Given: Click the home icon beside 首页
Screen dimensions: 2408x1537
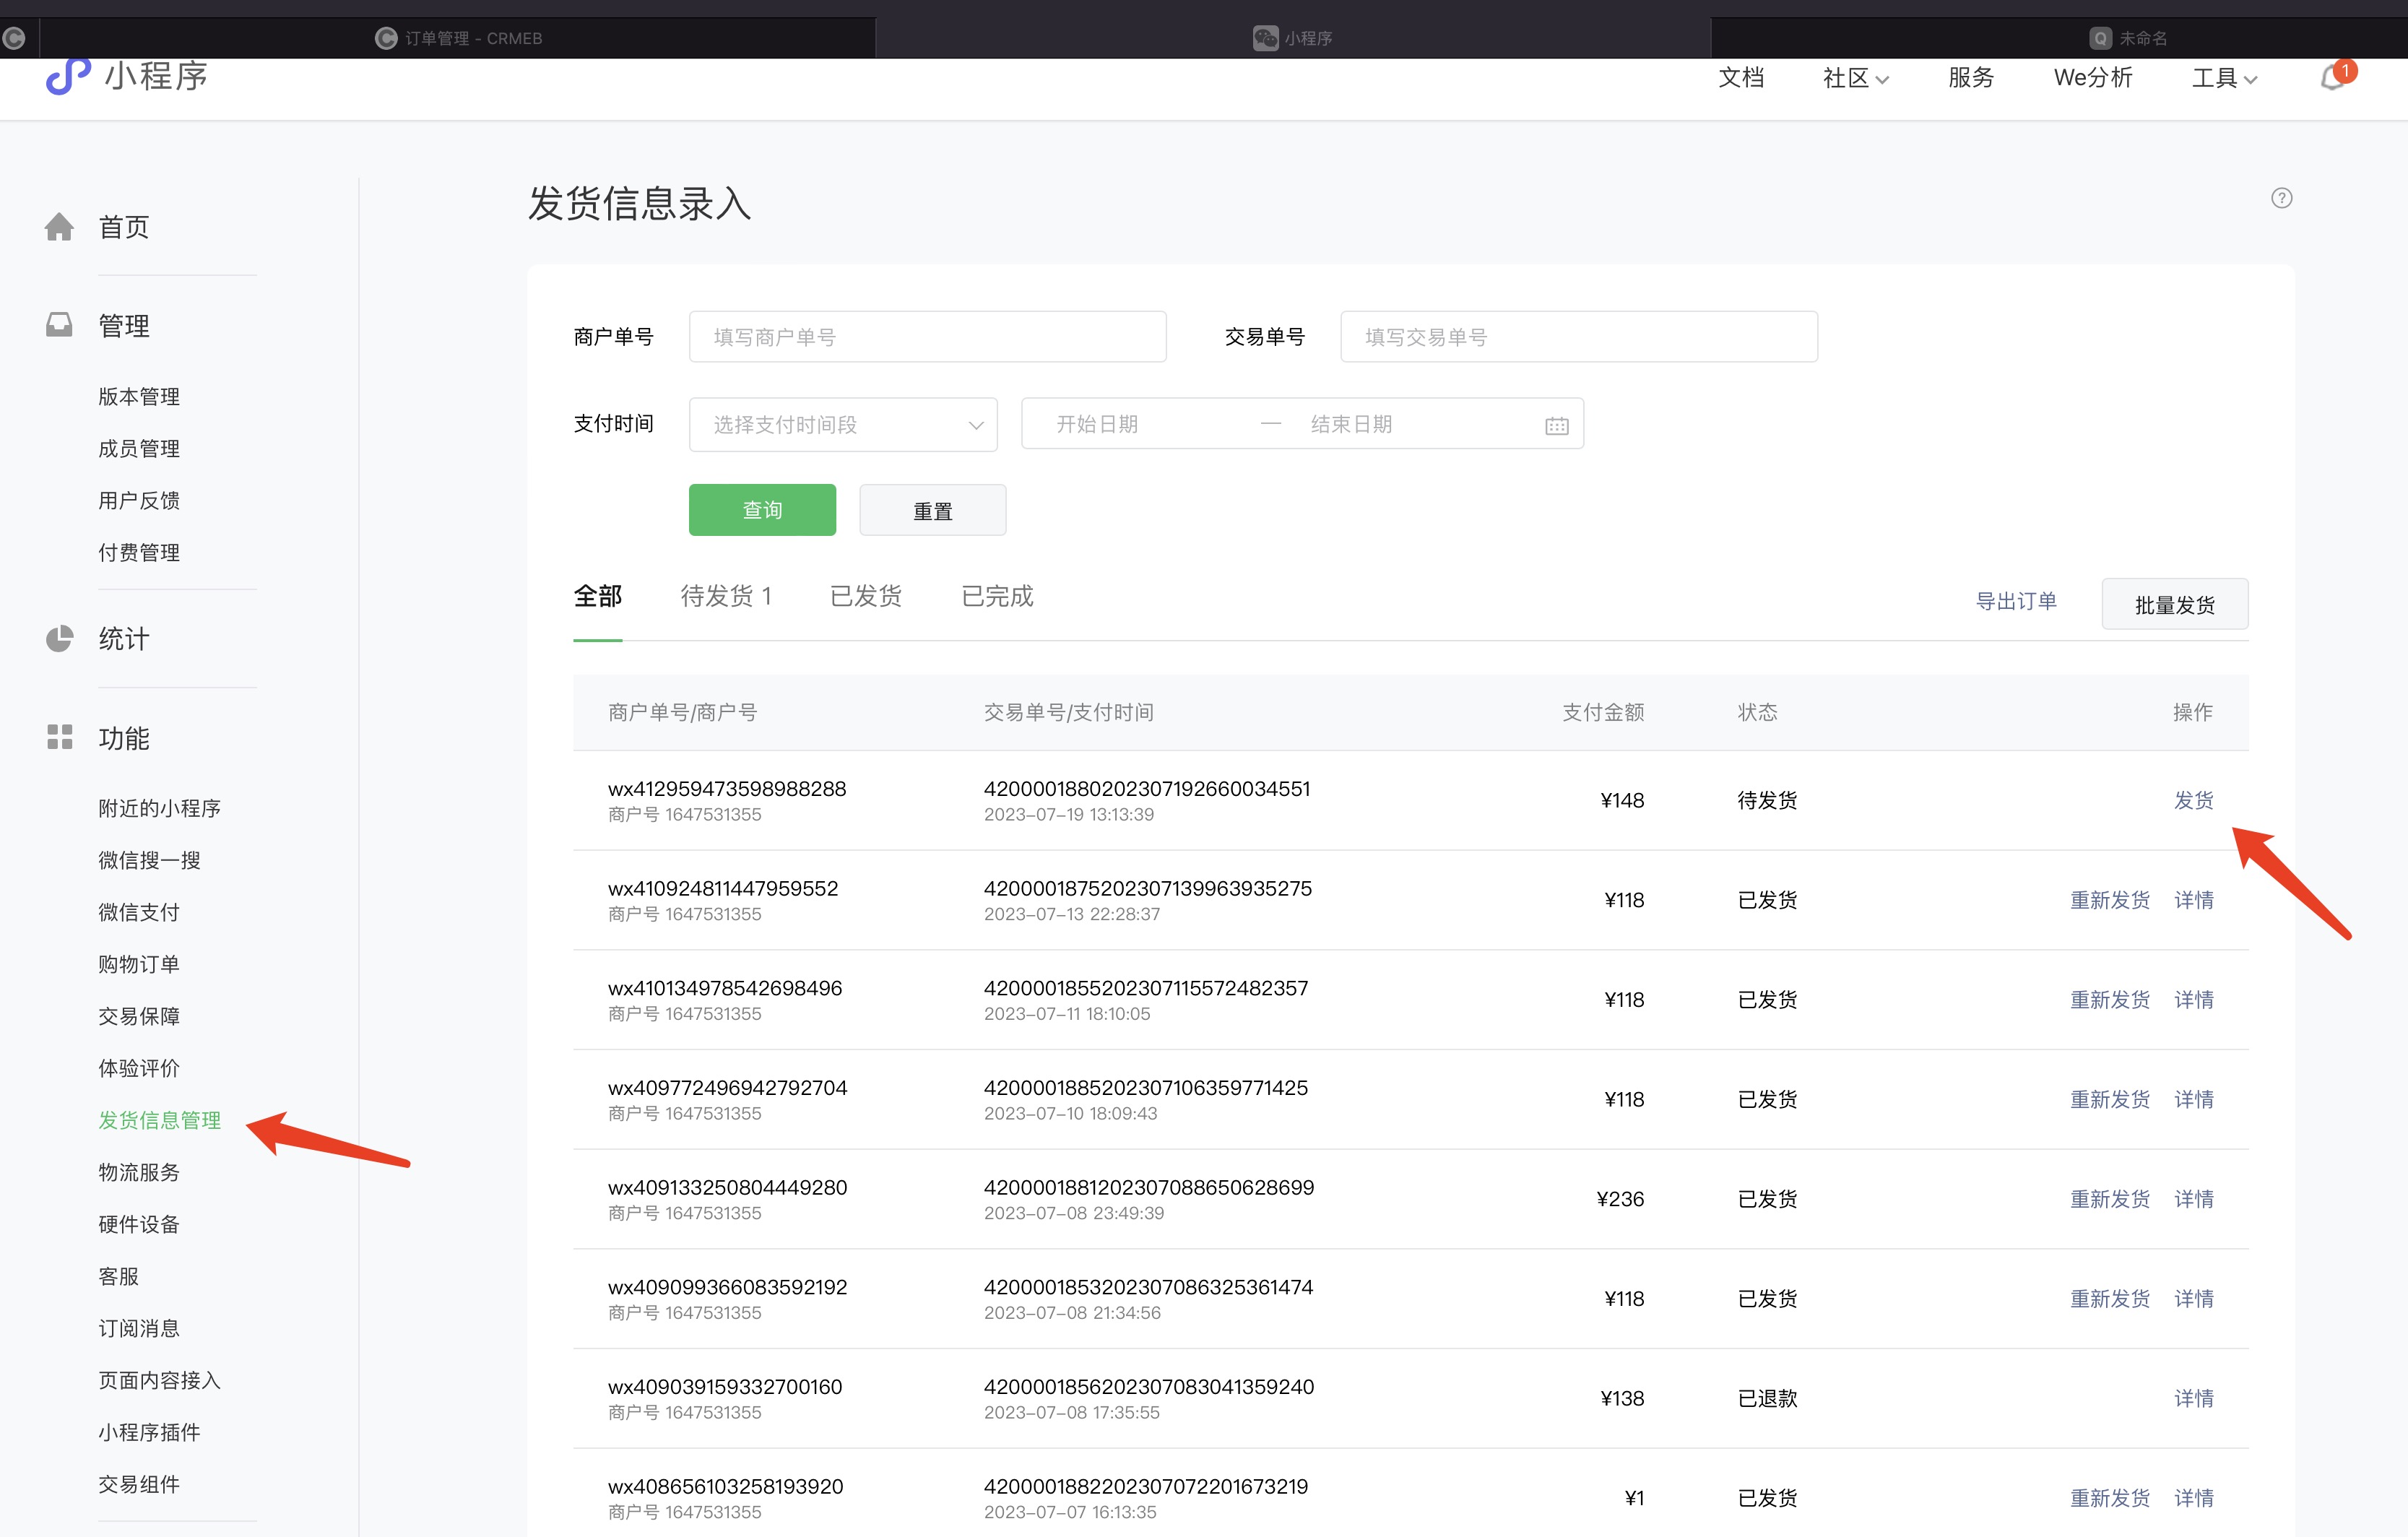Looking at the screenshot, I should [x=59, y=227].
